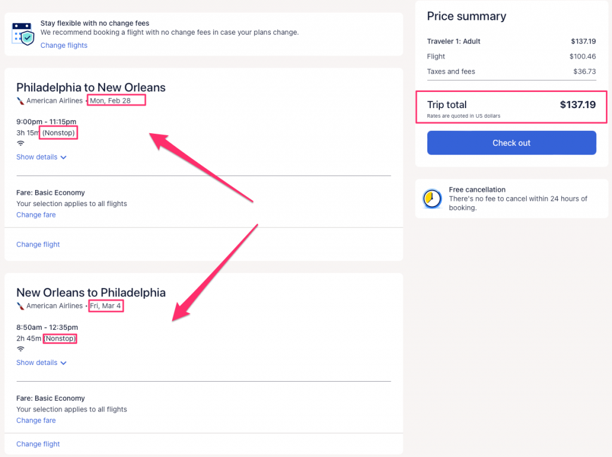Click Change flight under New Orleans to Philadelphia
The image size is (612, 457).
(x=38, y=444)
